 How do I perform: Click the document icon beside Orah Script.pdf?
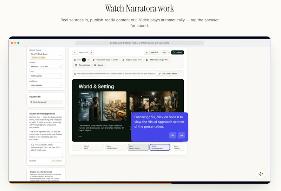coord(31,102)
